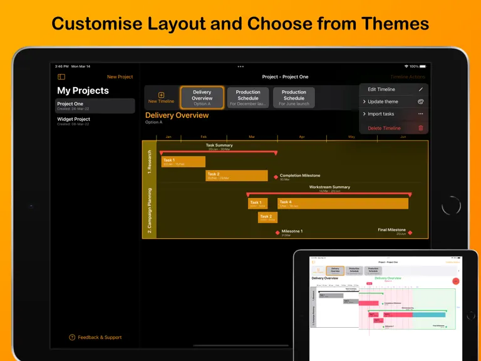Choose Import tasks menu entry
Viewport: 481px width, 361px height.
(x=393, y=114)
